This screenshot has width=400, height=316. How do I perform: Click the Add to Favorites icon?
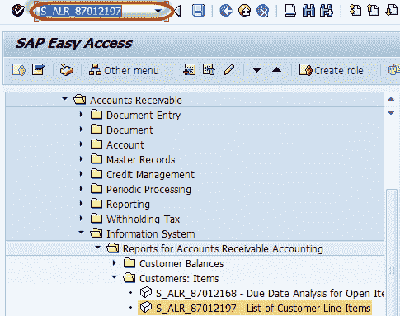[190, 69]
